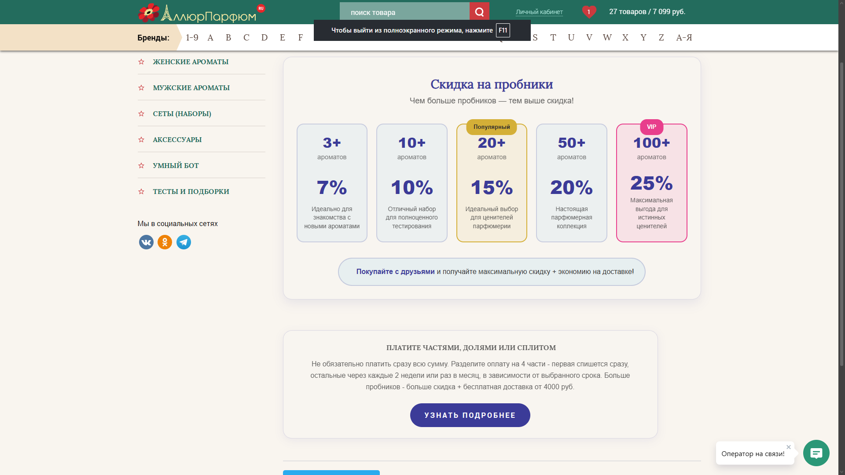
Task: Open the Личный кабинет link
Action: [539, 12]
